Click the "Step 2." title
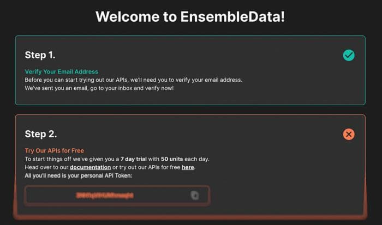382x225 pixels. (x=41, y=134)
